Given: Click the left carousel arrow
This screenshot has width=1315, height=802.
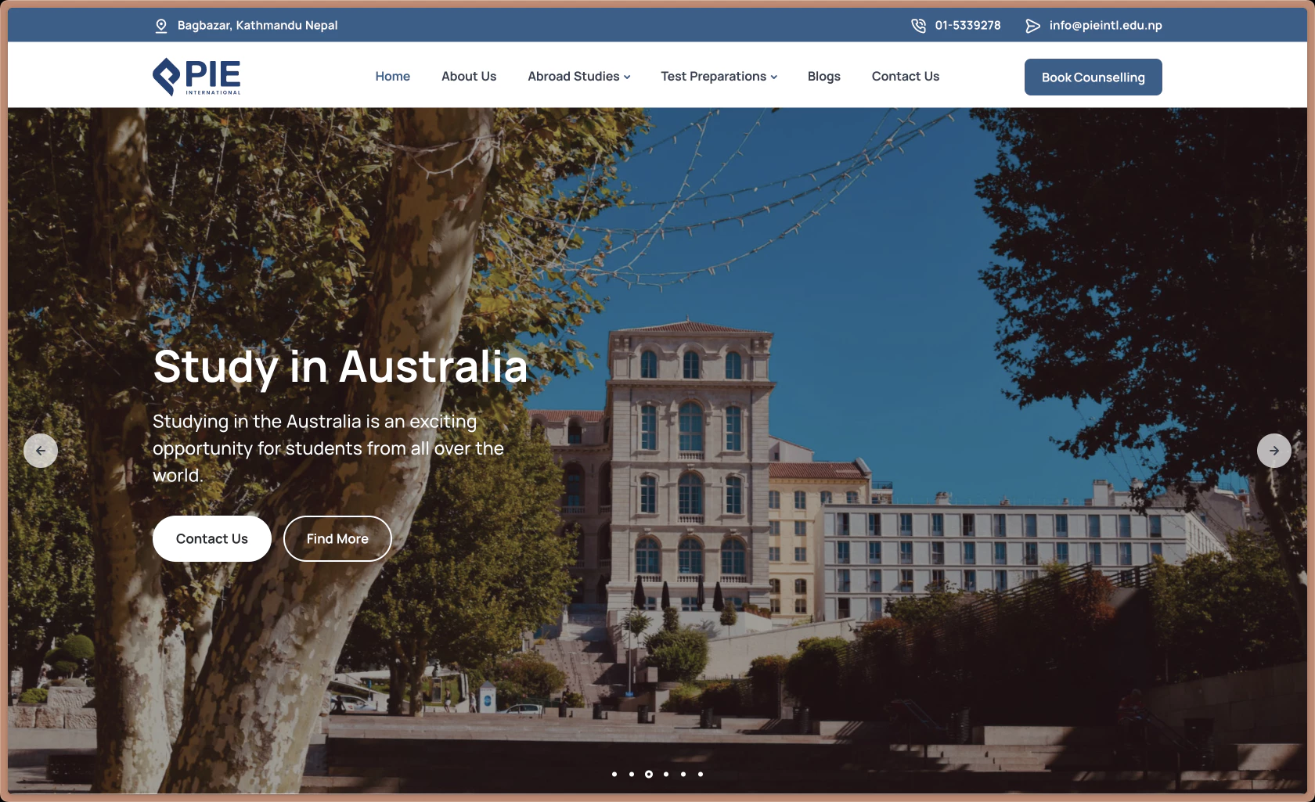Looking at the screenshot, I should coord(41,451).
